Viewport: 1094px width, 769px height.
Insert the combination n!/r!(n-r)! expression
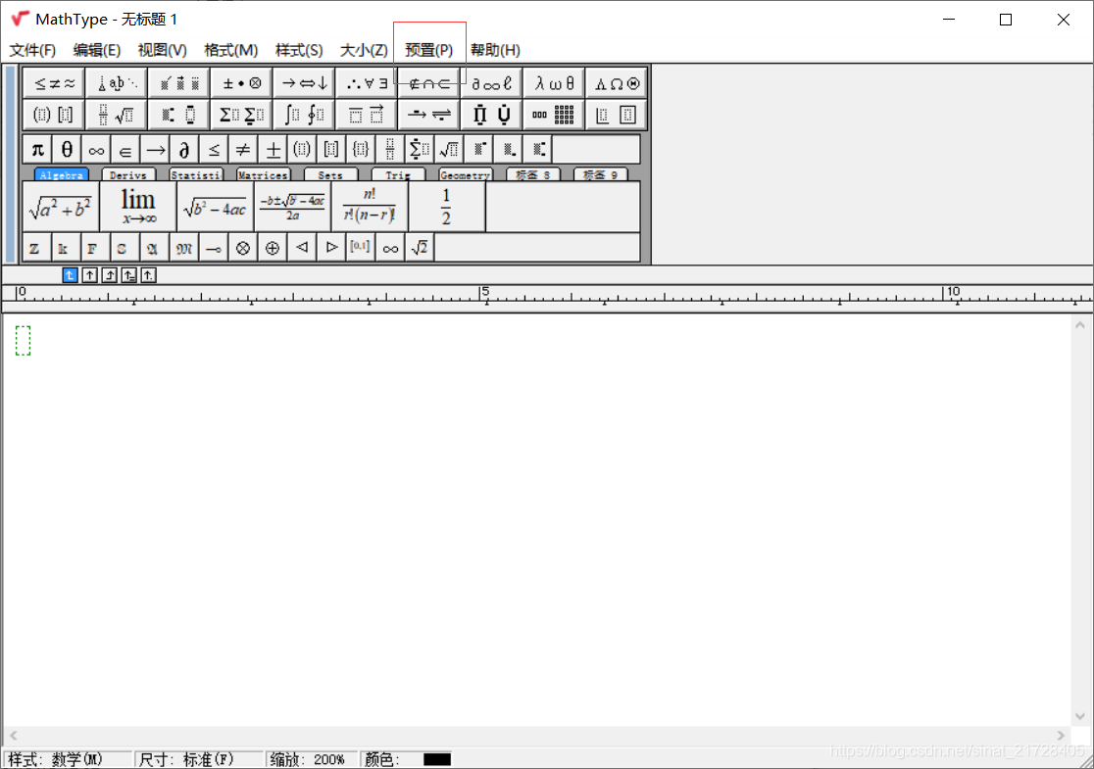370,207
